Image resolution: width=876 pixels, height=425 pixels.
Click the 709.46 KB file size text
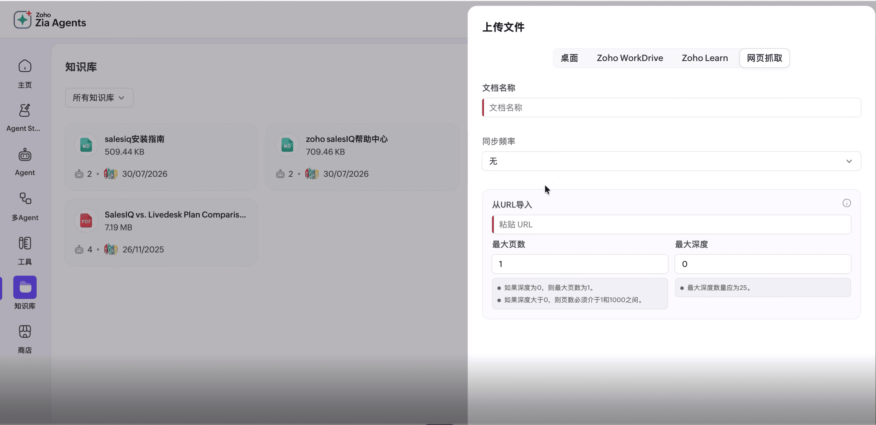[326, 152]
